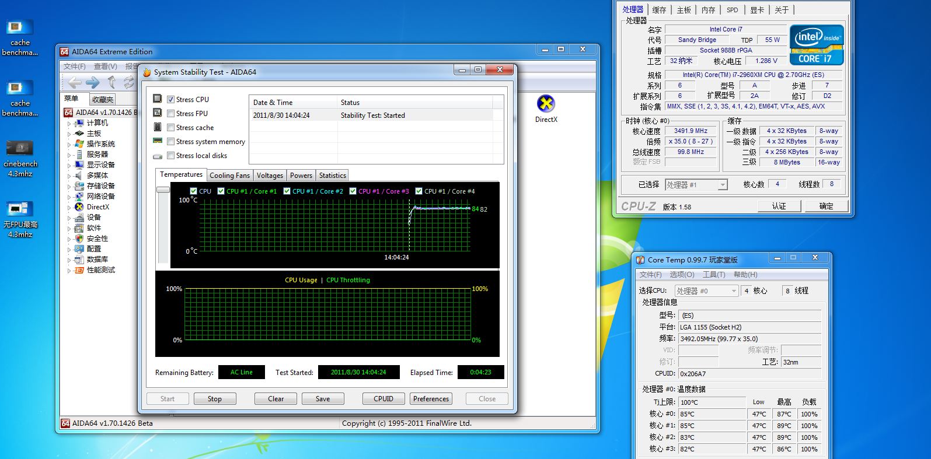Screen dimensions: 931x459
Task: Click the AIDA64 refresh toolbar icon
Action: coord(129,82)
